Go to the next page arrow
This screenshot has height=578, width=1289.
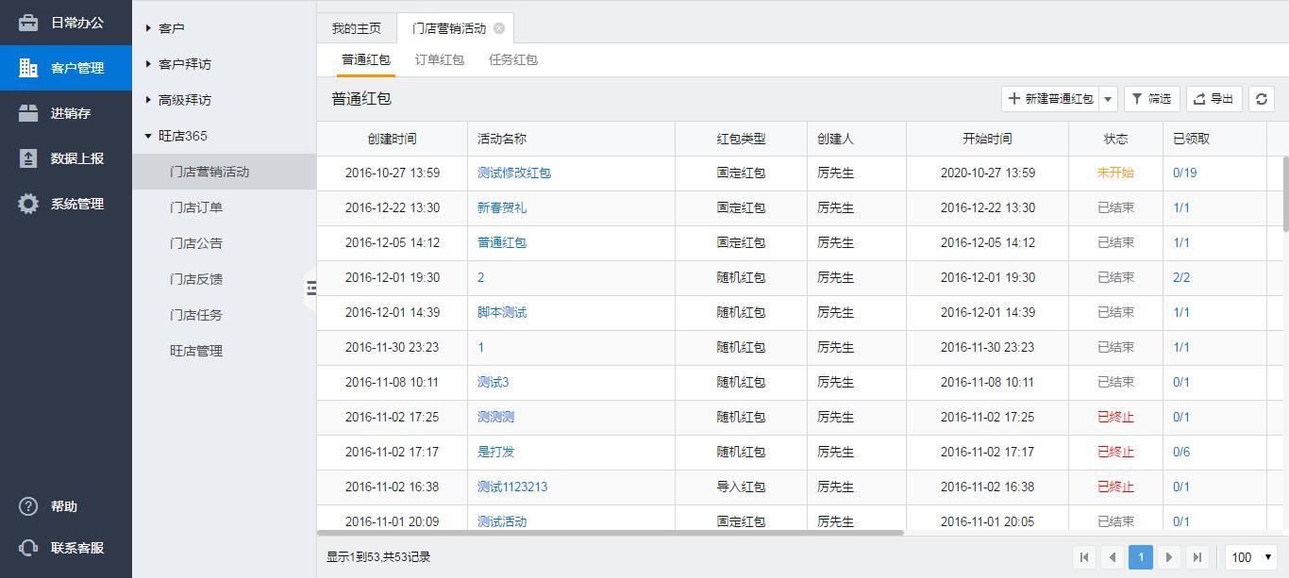(1168, 557)
